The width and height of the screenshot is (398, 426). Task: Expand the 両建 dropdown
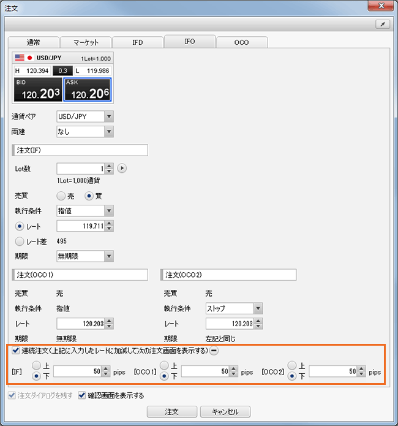(109, 131)
